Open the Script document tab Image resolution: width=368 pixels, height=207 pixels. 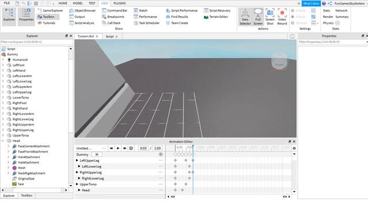110,36
